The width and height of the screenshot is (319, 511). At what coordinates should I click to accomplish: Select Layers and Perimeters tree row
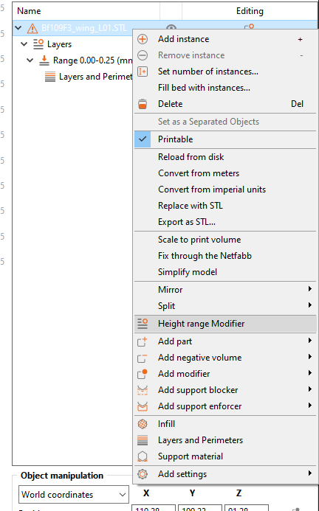(x=96, y=77)
